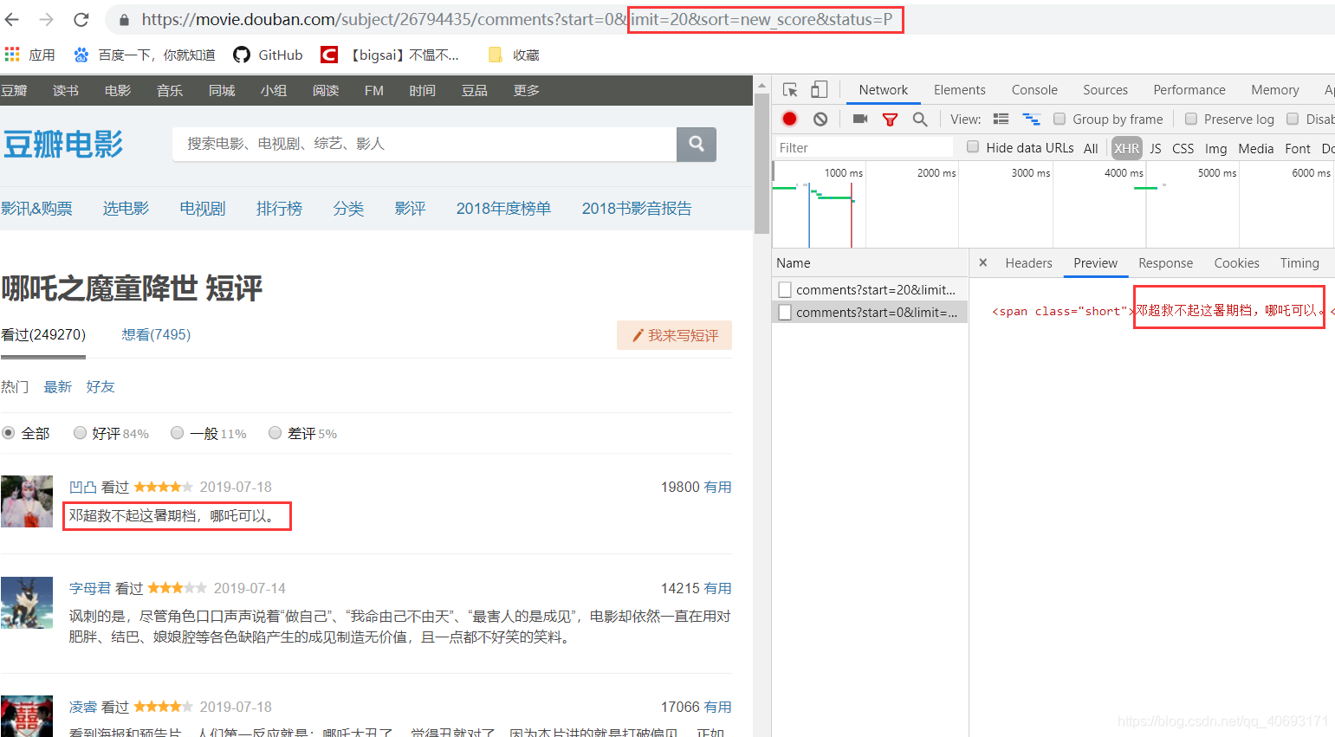Show the Cookies tab of request
The height and width of the screenshot is (737, 1335).
[x=1236, y=262]
